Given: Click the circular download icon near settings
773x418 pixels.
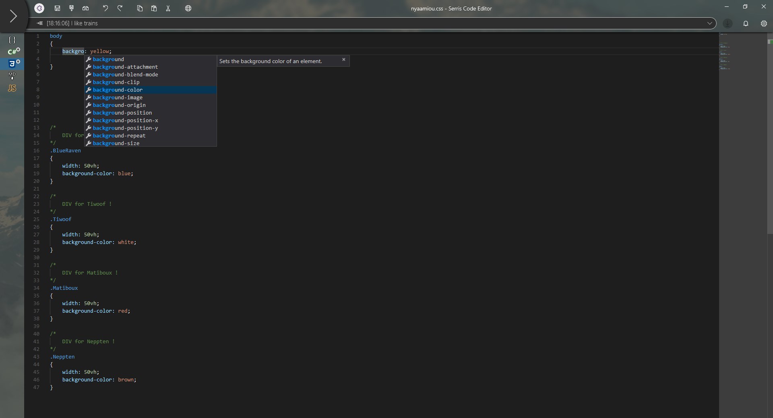Looking at the screenshot, I should point(727,24).
